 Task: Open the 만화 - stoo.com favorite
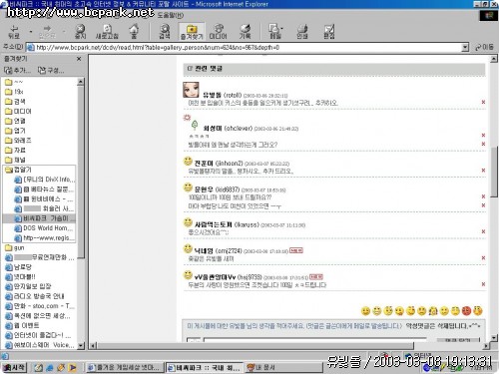click(x=40, y=306)
